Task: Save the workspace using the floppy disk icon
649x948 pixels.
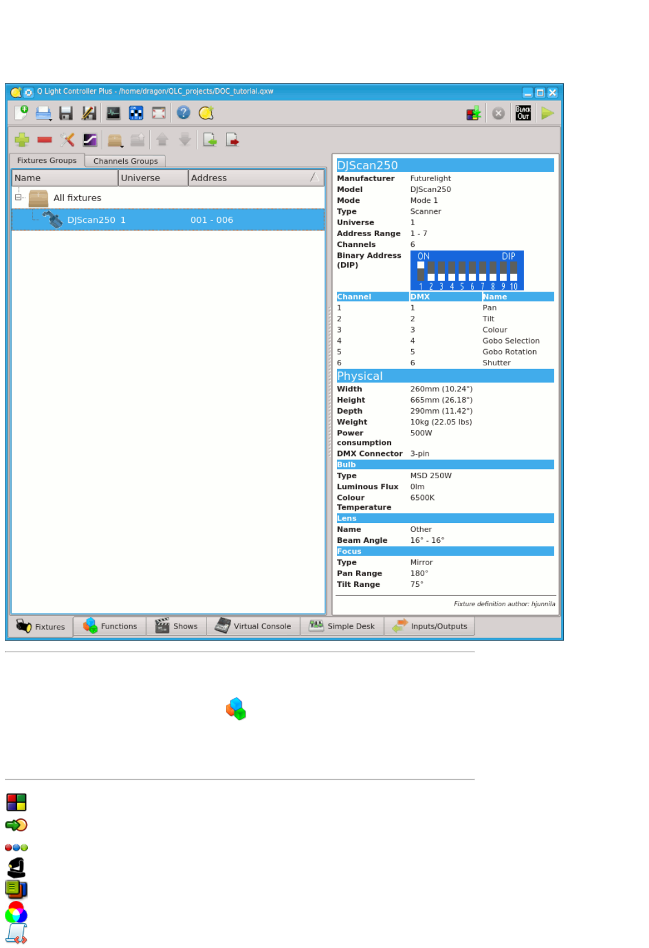Action: 66,113
